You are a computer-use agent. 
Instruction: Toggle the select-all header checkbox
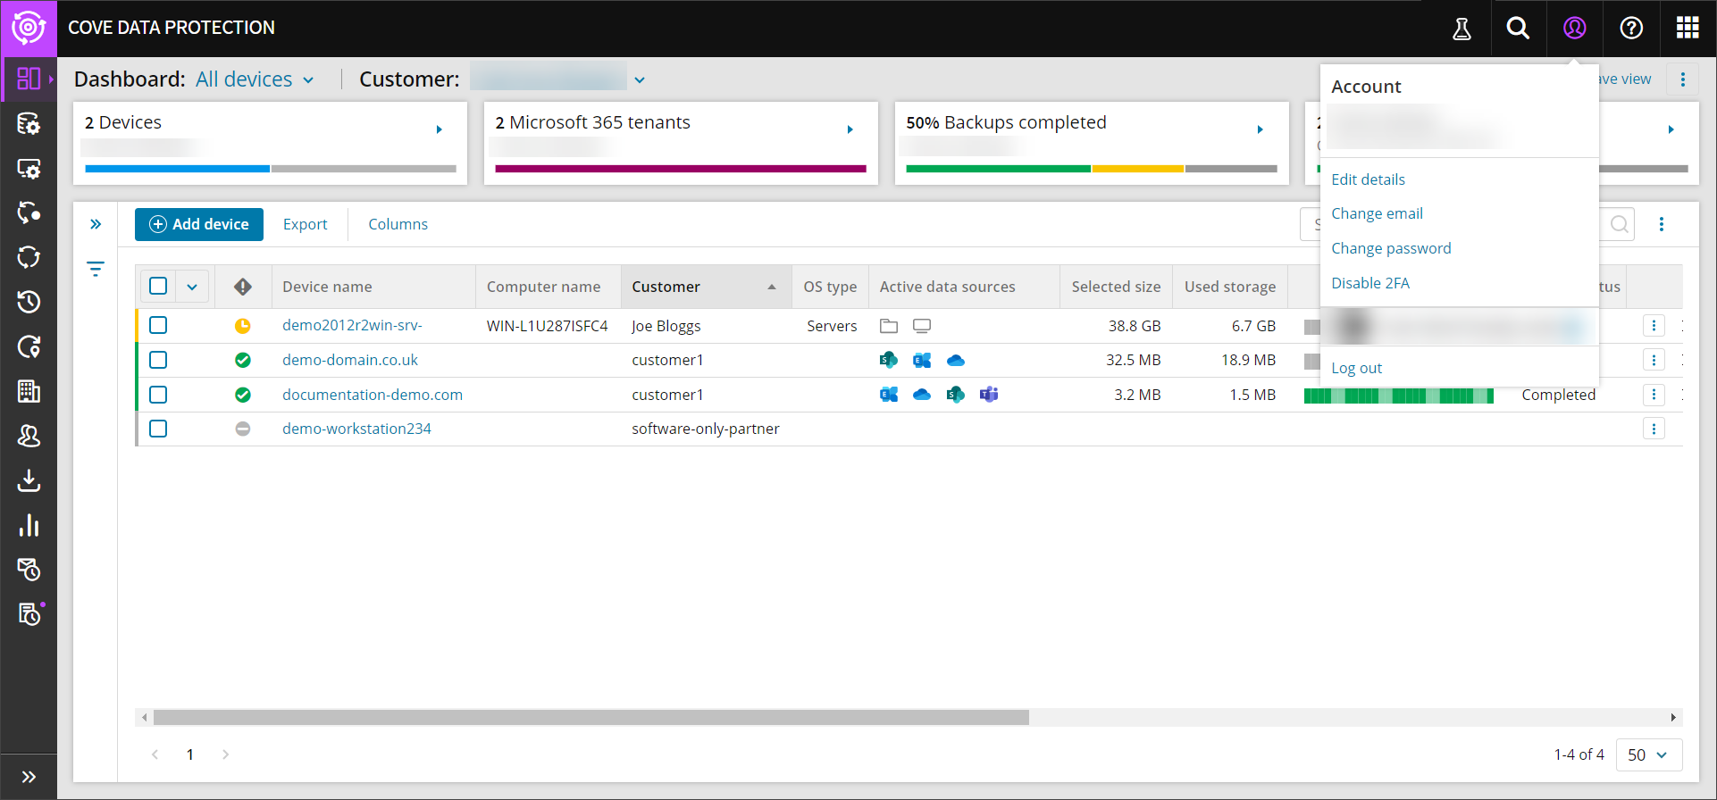point(158,286)
